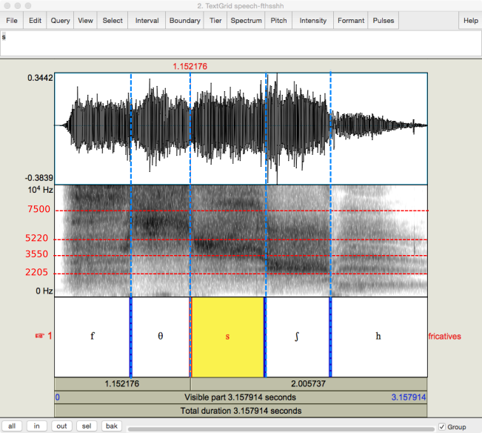Screen dimensions: 482x433
Task: Open the Select menu
Action: [113, 21]
